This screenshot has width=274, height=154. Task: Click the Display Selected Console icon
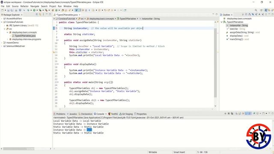pos(257,114)
